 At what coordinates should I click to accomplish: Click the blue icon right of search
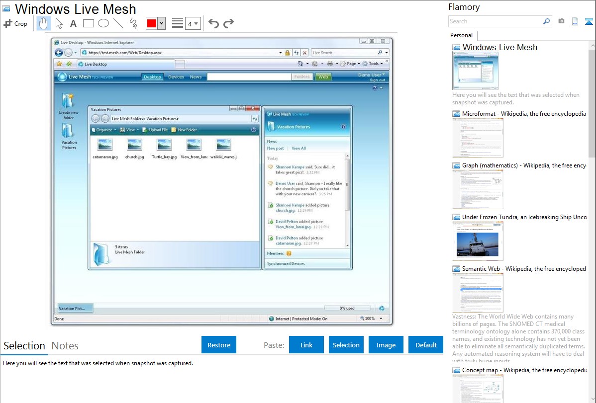coord(589,21)
